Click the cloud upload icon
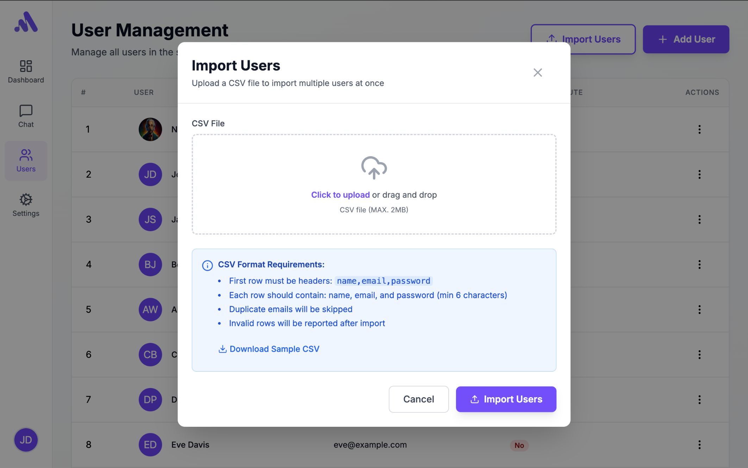This screenshot has height=468, width=748. (x=374, y=167)
